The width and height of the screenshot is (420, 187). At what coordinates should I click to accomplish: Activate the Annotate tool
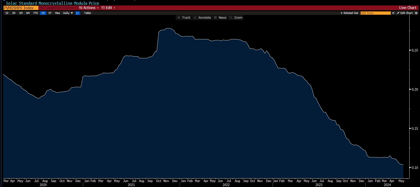click(202, 18)
